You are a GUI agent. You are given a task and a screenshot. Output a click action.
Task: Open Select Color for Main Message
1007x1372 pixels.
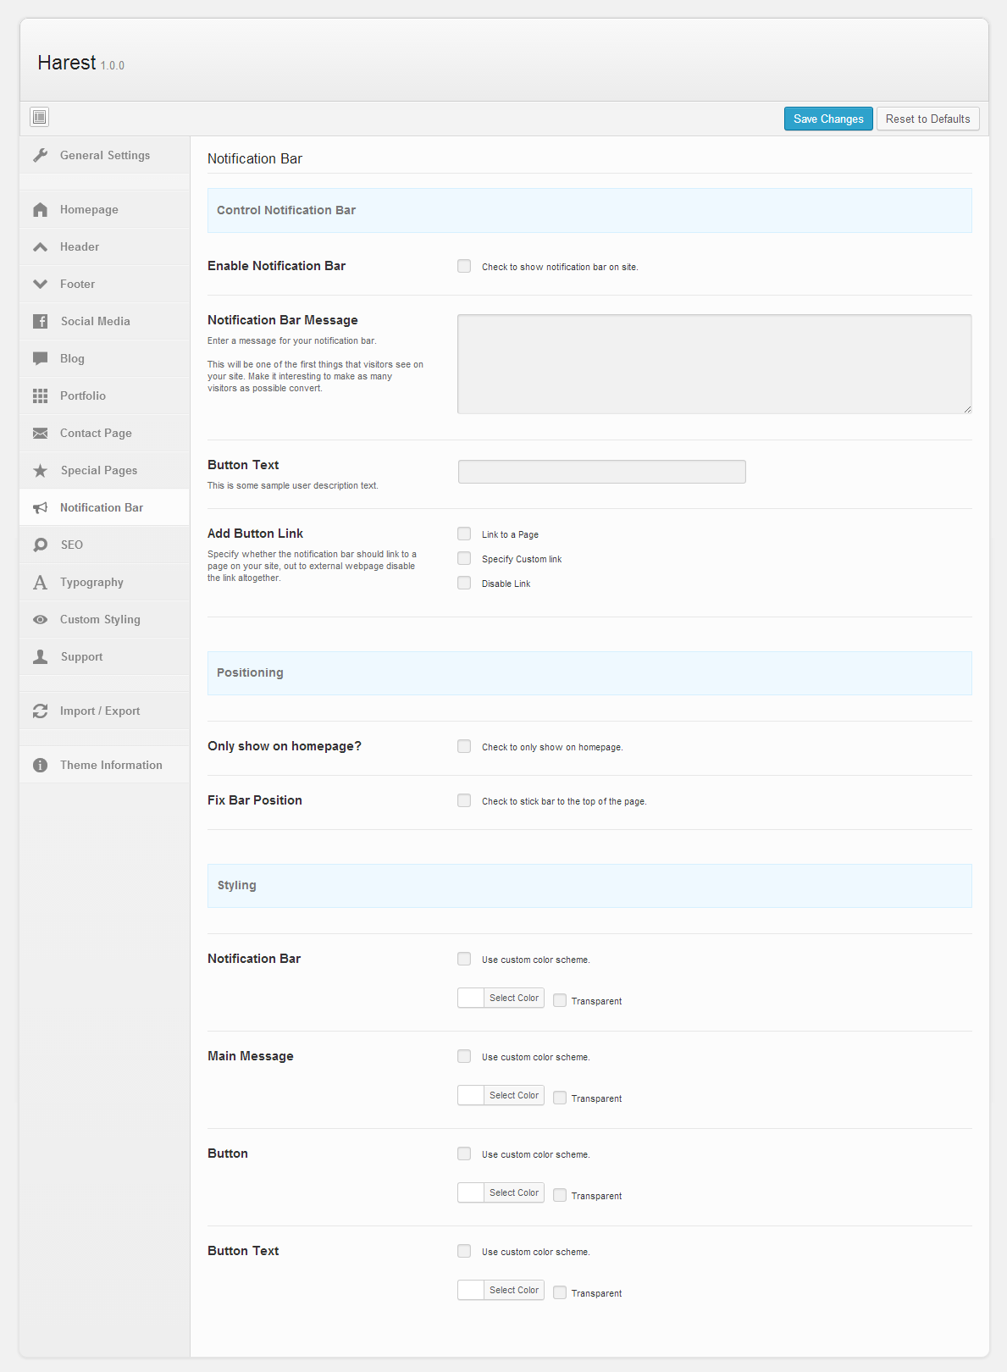pos(513,1096)
